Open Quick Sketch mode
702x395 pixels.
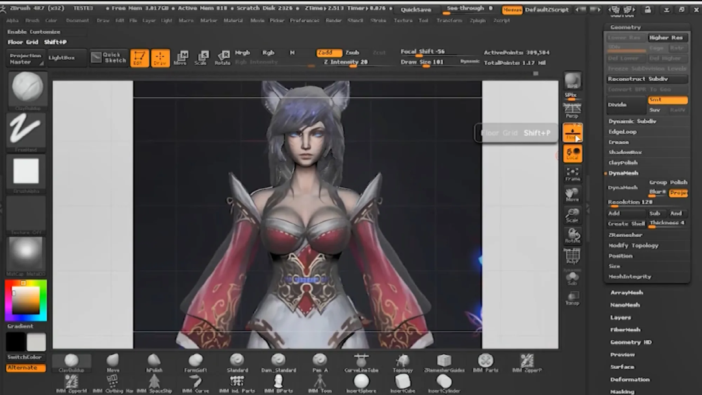109,58
